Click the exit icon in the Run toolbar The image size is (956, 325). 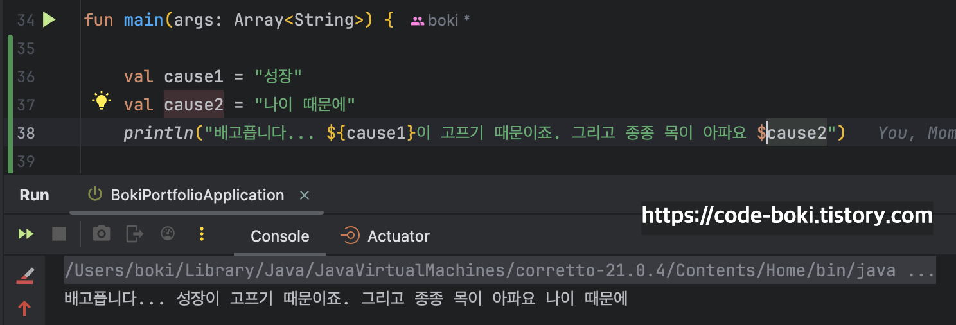[x=134, y=234]
